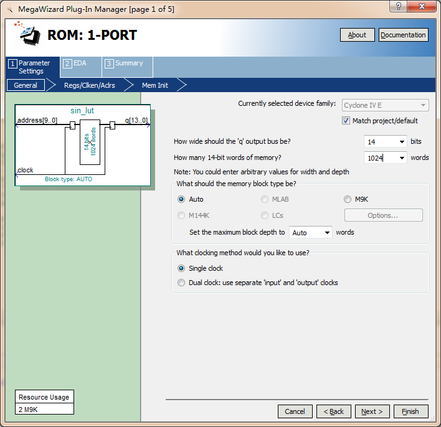The height and width of the screenshot is (427, 441).
Task: Open the memory words count dropdown arrow
Action: 402,158
